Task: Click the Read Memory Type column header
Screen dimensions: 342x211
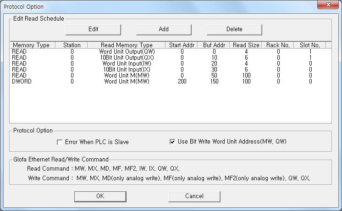Action: (127, 45)
